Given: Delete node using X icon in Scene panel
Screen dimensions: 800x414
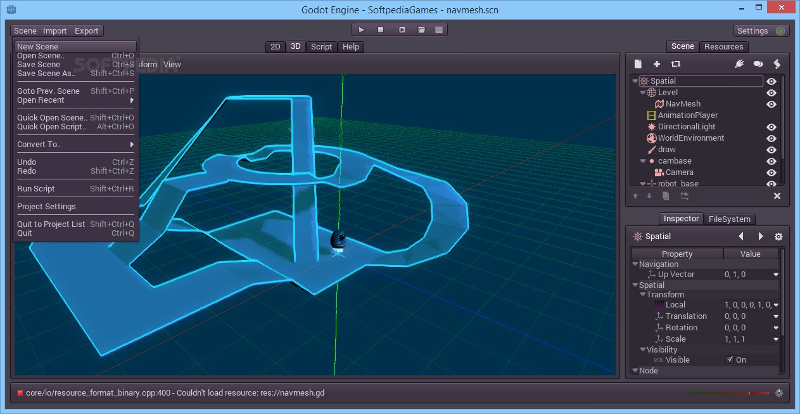Looking at the screenshot, I should point(777,197).
